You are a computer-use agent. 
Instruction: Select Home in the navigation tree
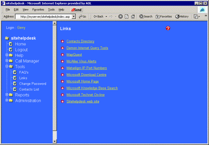tap(20, 44)
